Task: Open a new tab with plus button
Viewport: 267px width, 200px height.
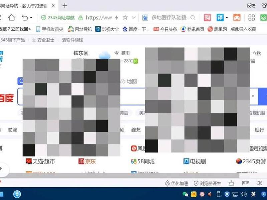Action: [65, 6]
